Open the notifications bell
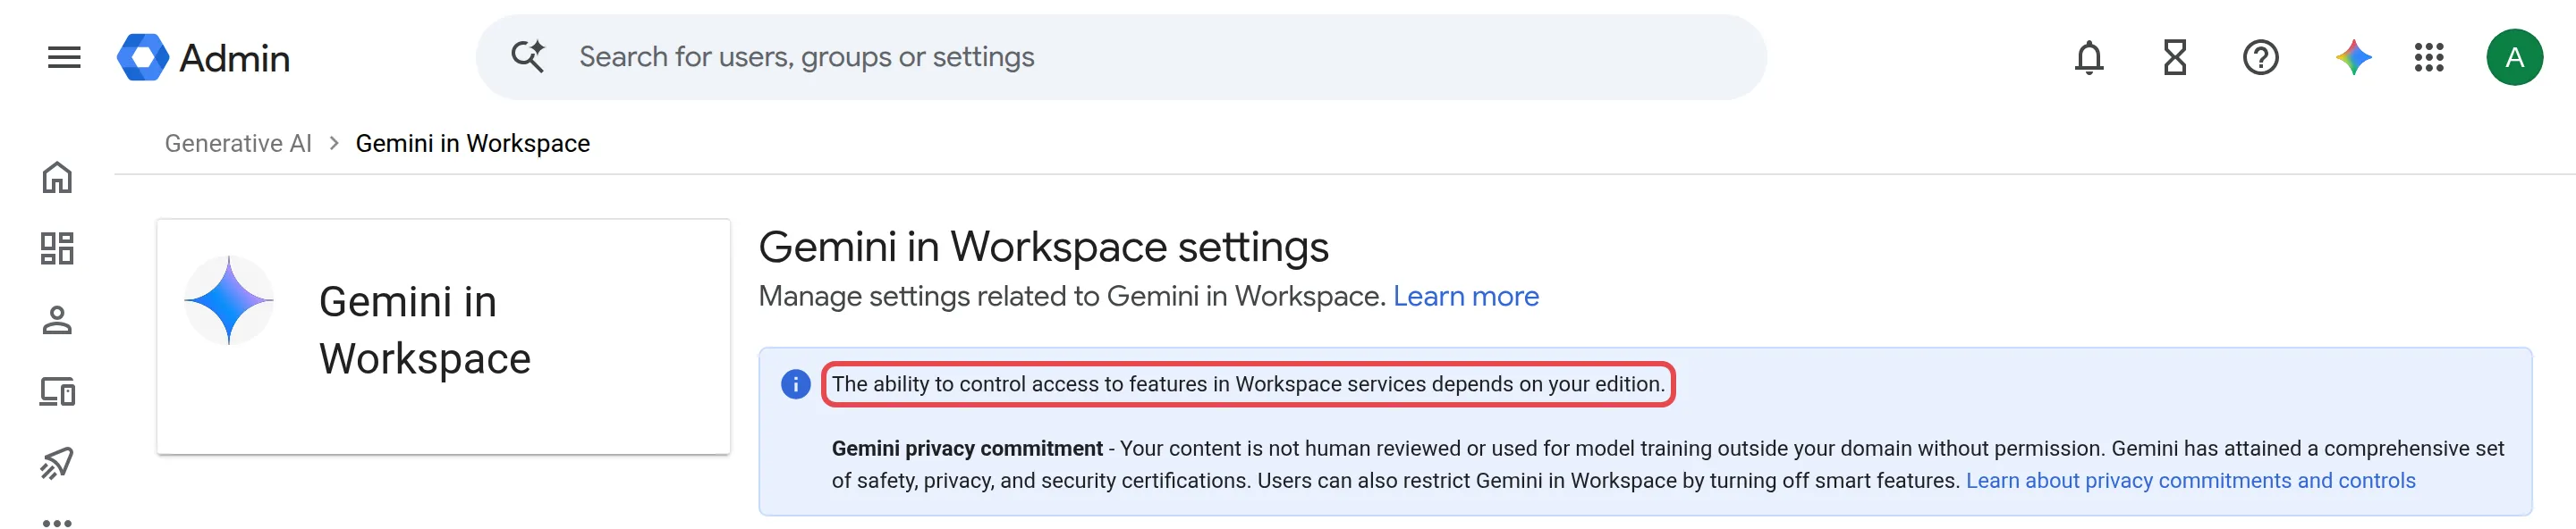Screen dimensions: 2576x529 2089,57
